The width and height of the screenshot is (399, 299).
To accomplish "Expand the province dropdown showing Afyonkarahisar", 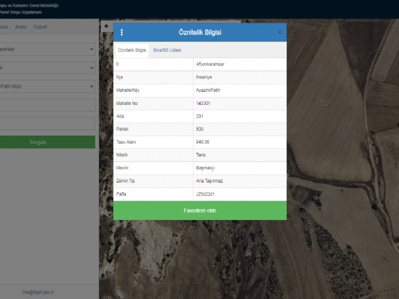I will tap(47, 49).
